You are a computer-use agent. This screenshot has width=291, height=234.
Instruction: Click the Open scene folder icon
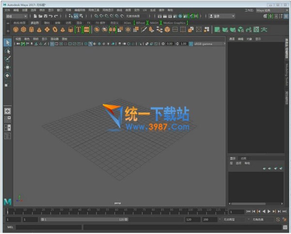click(x=40, y=16)
